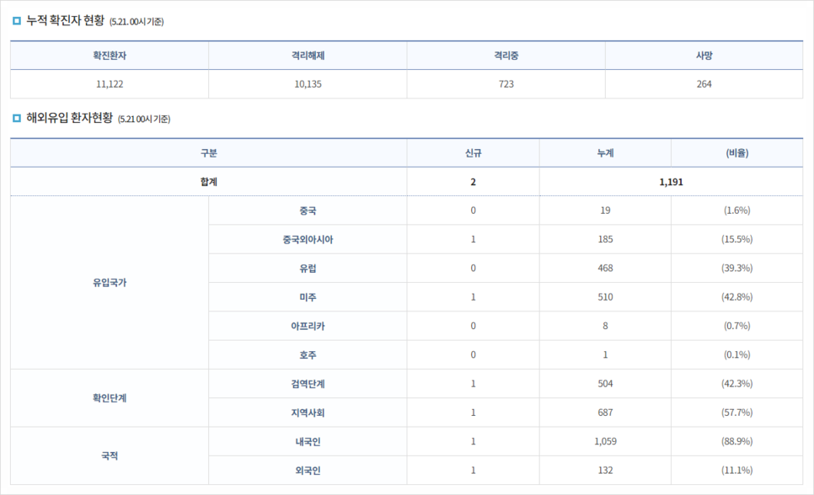Image resolution: width=814 pixels, height=495 pixels.
Task: Select the 호주 new cases value 0
Action: pos(473,355)
